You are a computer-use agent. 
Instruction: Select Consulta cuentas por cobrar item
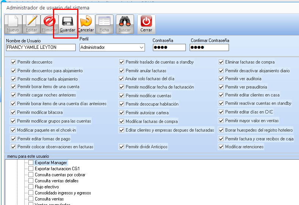tap(60, 175)
